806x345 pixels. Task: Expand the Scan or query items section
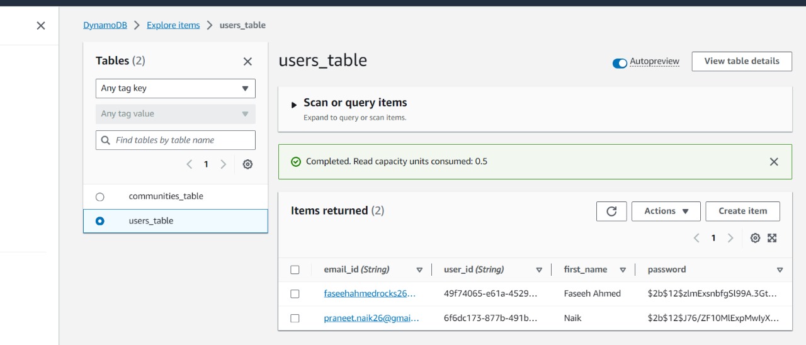click(x=294, y=105)
